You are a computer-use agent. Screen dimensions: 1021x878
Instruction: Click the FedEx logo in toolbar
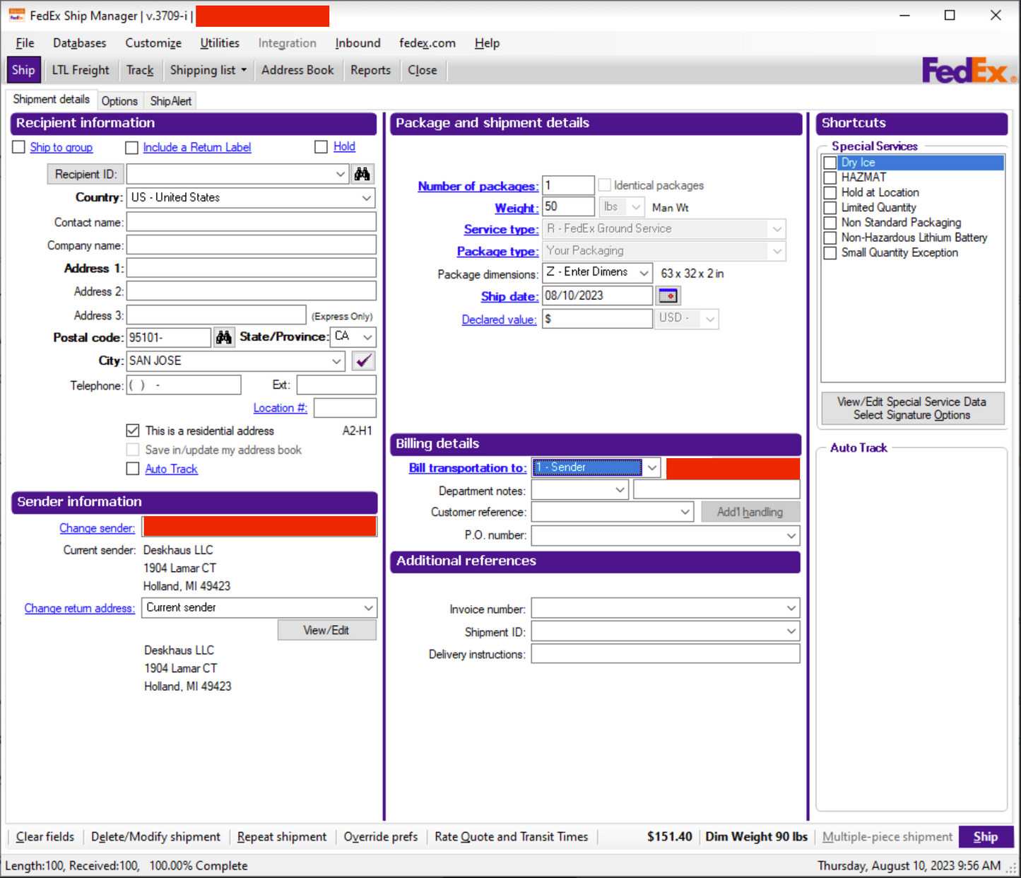[x=967, y=71]
